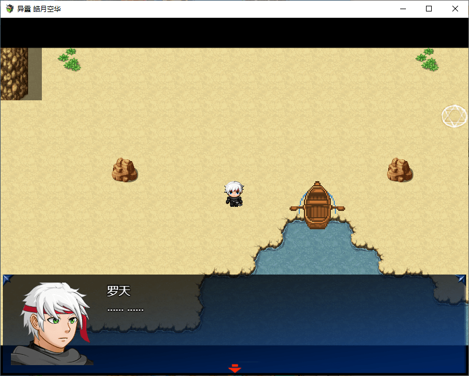Minimize the game window
This screenshot has width=469, height=376.
tap(402, 9)
